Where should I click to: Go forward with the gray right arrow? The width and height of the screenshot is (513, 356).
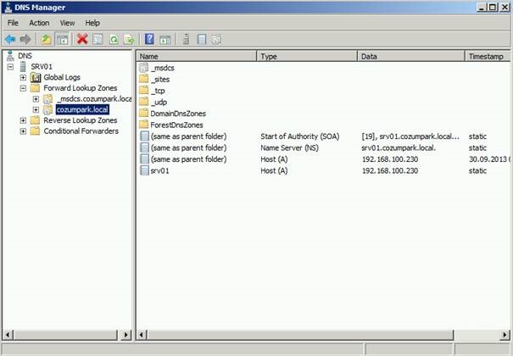[x=25, y=40]
